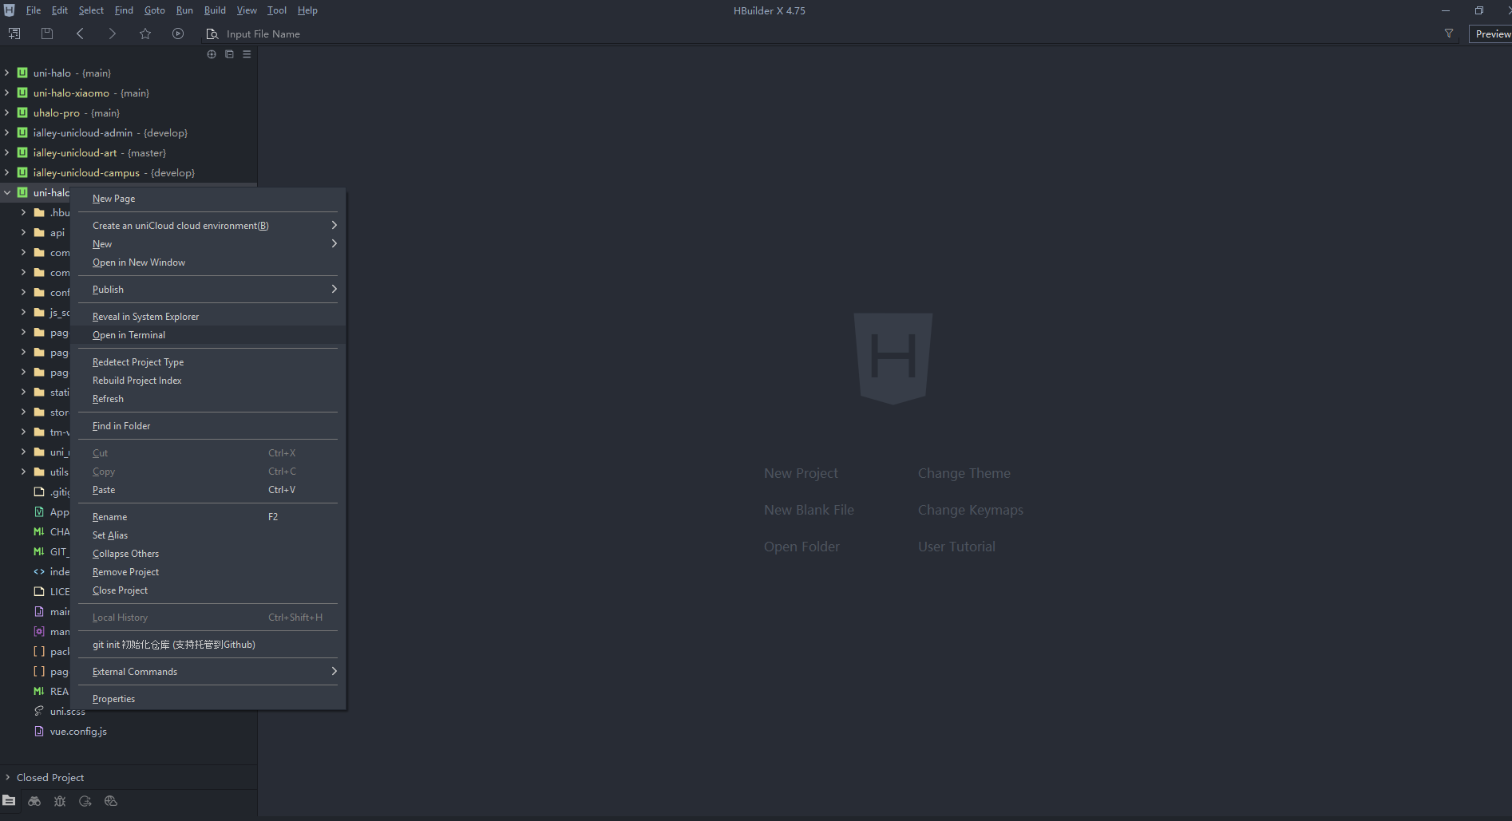Open the Goto menu

(x=155, y=10)
